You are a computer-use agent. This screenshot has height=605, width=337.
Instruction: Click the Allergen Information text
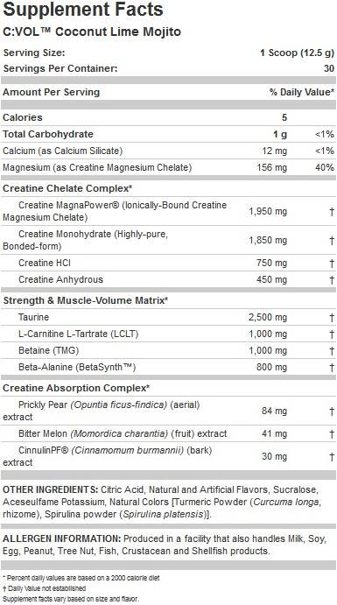(x=165, y=545)
